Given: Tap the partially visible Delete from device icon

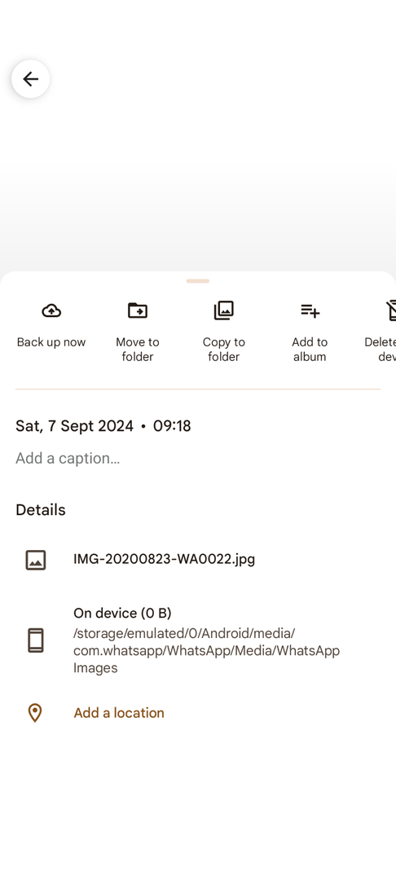Looking at the screenshot, I should click(391, 310).
